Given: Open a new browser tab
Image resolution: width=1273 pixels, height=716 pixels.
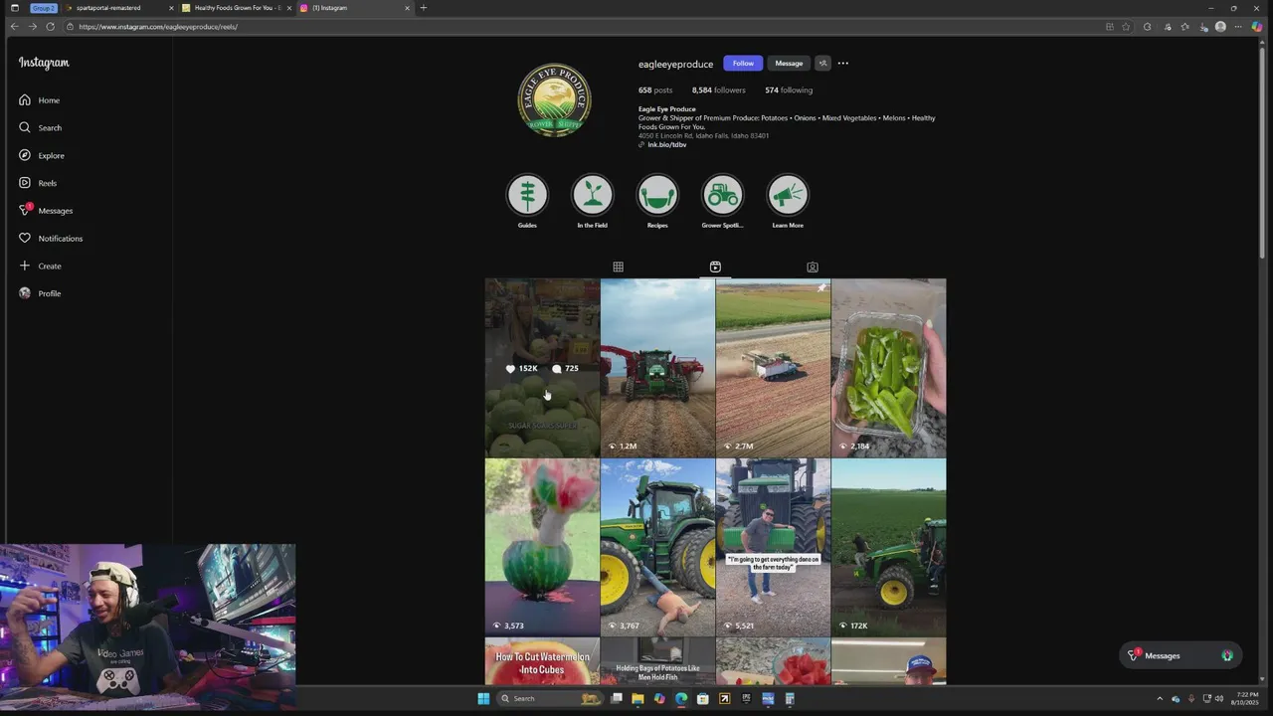Looking at the screenshot, I should (423, 8).
